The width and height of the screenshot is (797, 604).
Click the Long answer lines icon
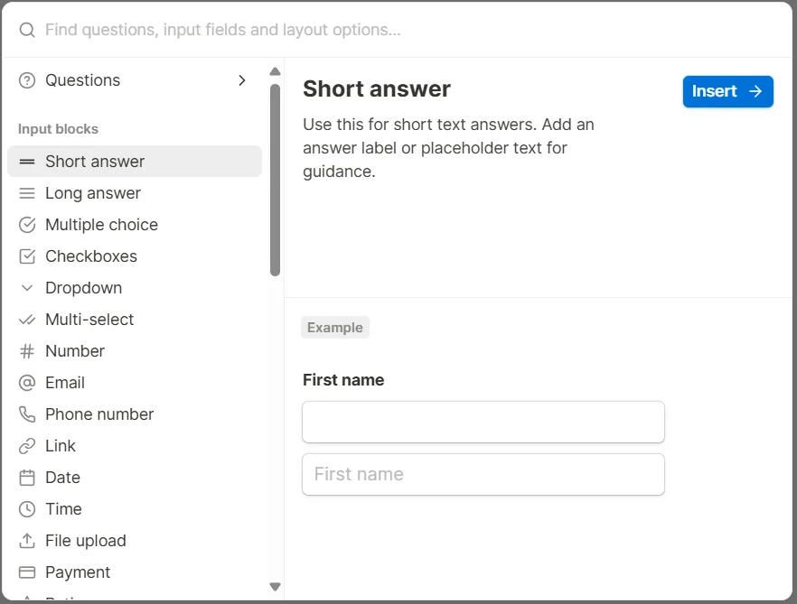click(27, 193)
